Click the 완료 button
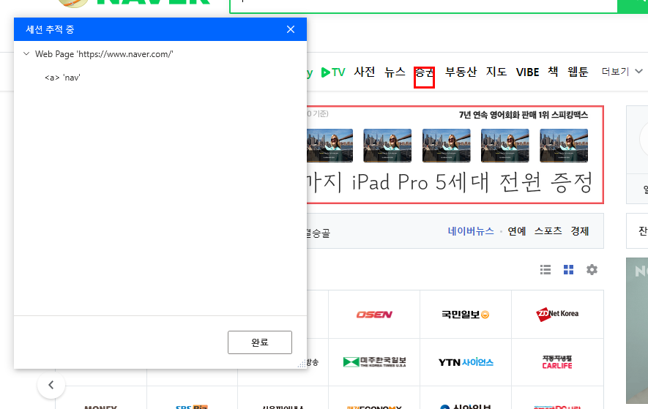The image size is (648, 409). [259, 342]
